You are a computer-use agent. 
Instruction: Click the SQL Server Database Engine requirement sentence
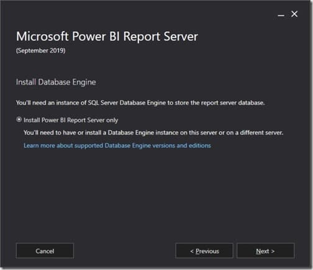(140, 103)
